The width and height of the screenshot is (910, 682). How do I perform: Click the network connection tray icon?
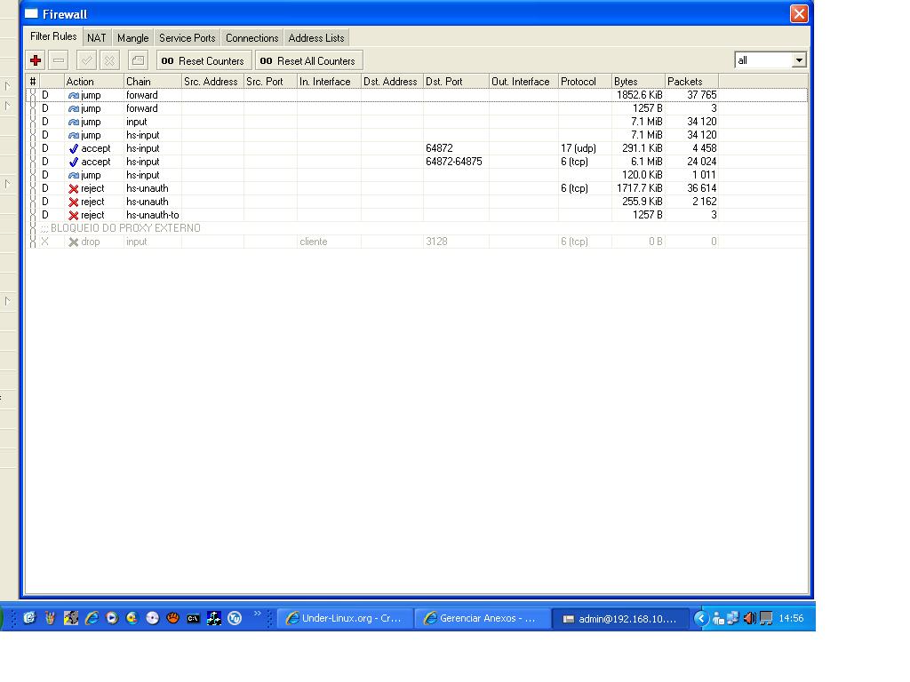pyautogui.click(x=733, y=618)
